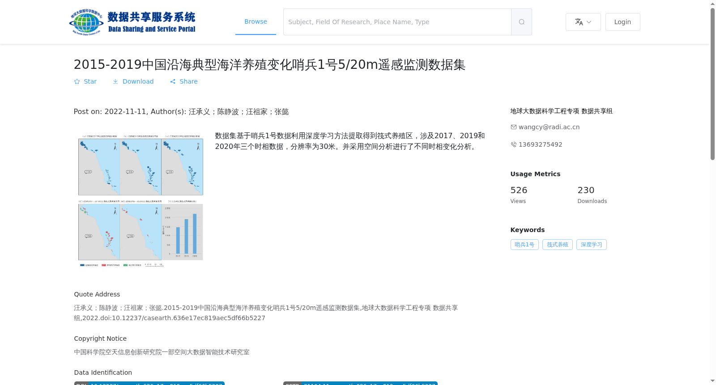Click the Star label link

[90, 81]
